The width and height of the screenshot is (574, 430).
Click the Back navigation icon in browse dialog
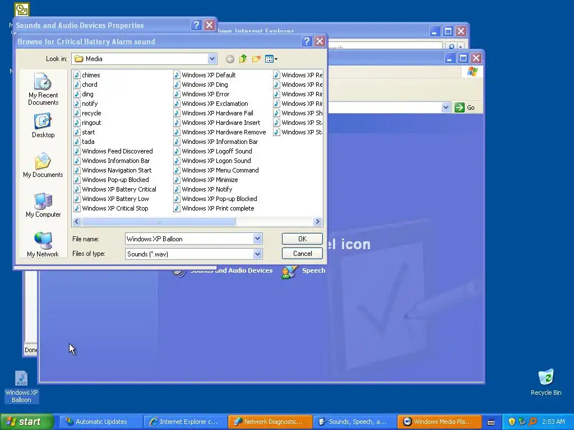point(230,59)
